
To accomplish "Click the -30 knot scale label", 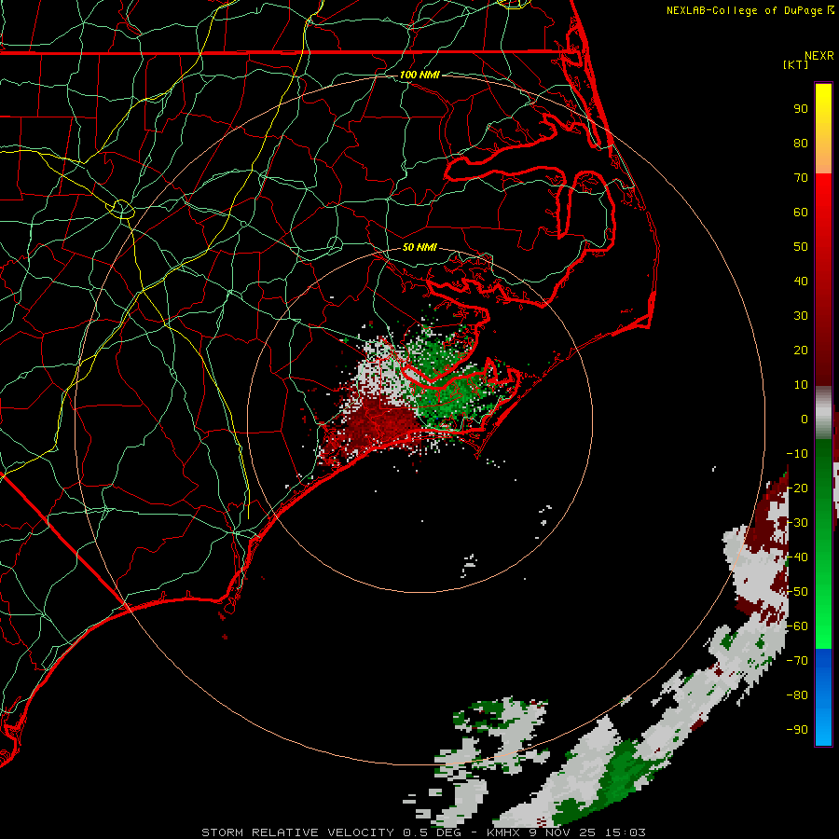I will [x=797, y=523].
